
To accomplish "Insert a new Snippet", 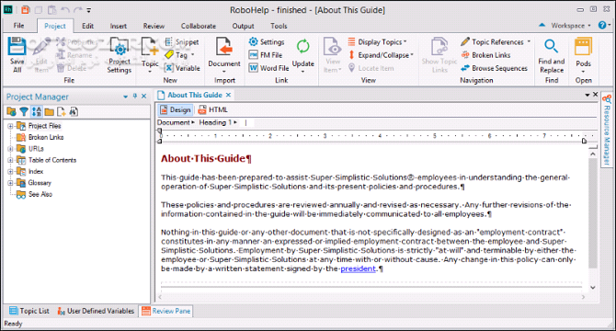I will [182, 42].
